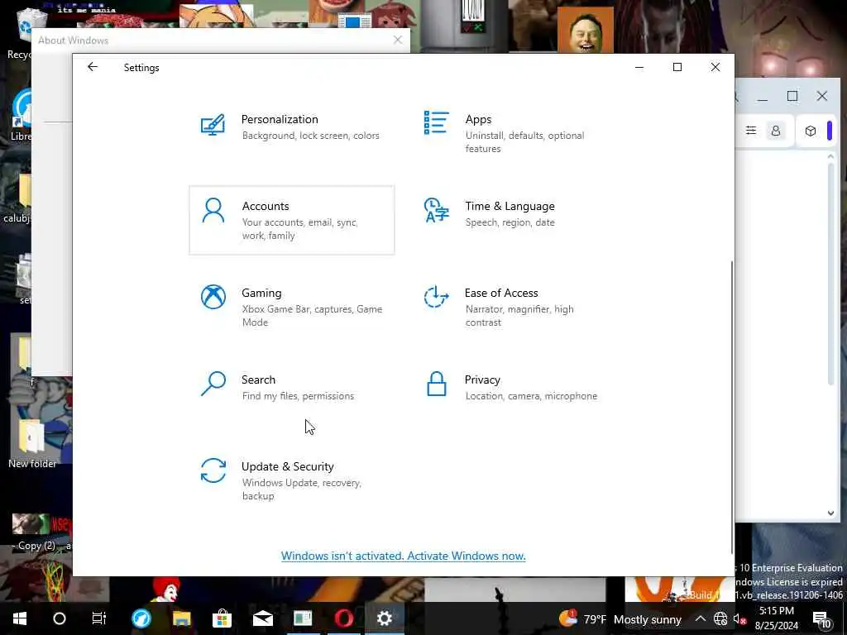Click the Time & Language icon
Viewport: 847px width, 635px height.
pos(437,210)
